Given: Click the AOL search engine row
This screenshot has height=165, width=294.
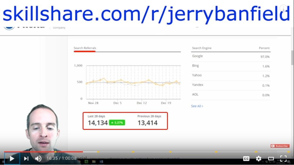Looking at the screenshot, I should (230, 95).
